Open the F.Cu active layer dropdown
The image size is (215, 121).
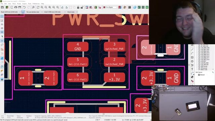pyautogui.click(x=111, y=7)
